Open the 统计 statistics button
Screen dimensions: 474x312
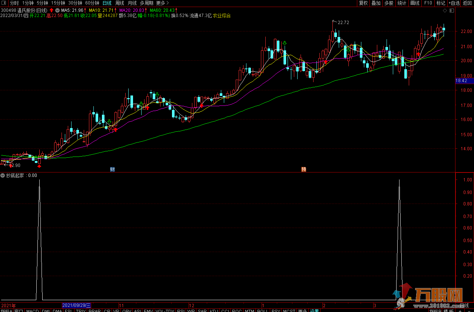pos(401,3)
